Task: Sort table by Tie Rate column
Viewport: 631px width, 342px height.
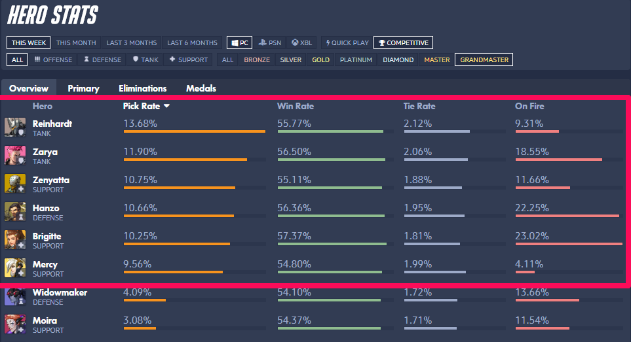Action: tap(419, 106)
